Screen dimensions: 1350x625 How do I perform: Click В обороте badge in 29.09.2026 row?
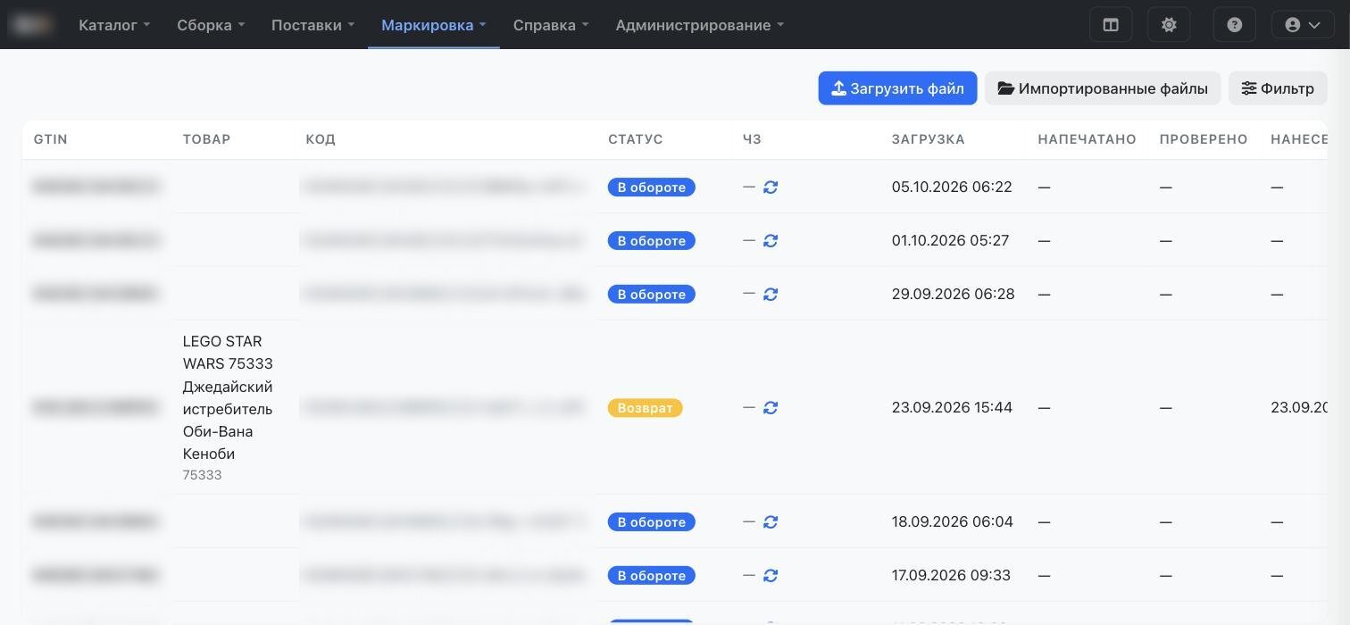click(652, 295)
